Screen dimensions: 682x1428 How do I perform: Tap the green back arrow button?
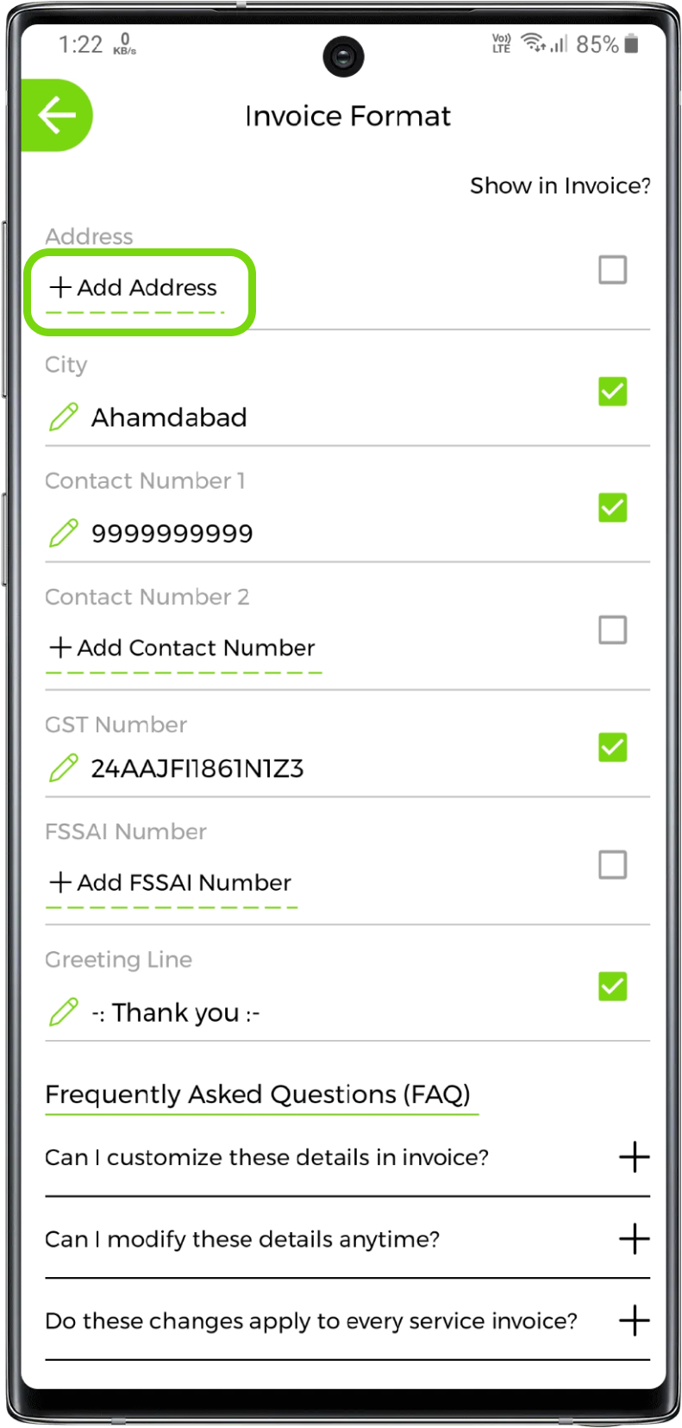click(x=57, y=116)
